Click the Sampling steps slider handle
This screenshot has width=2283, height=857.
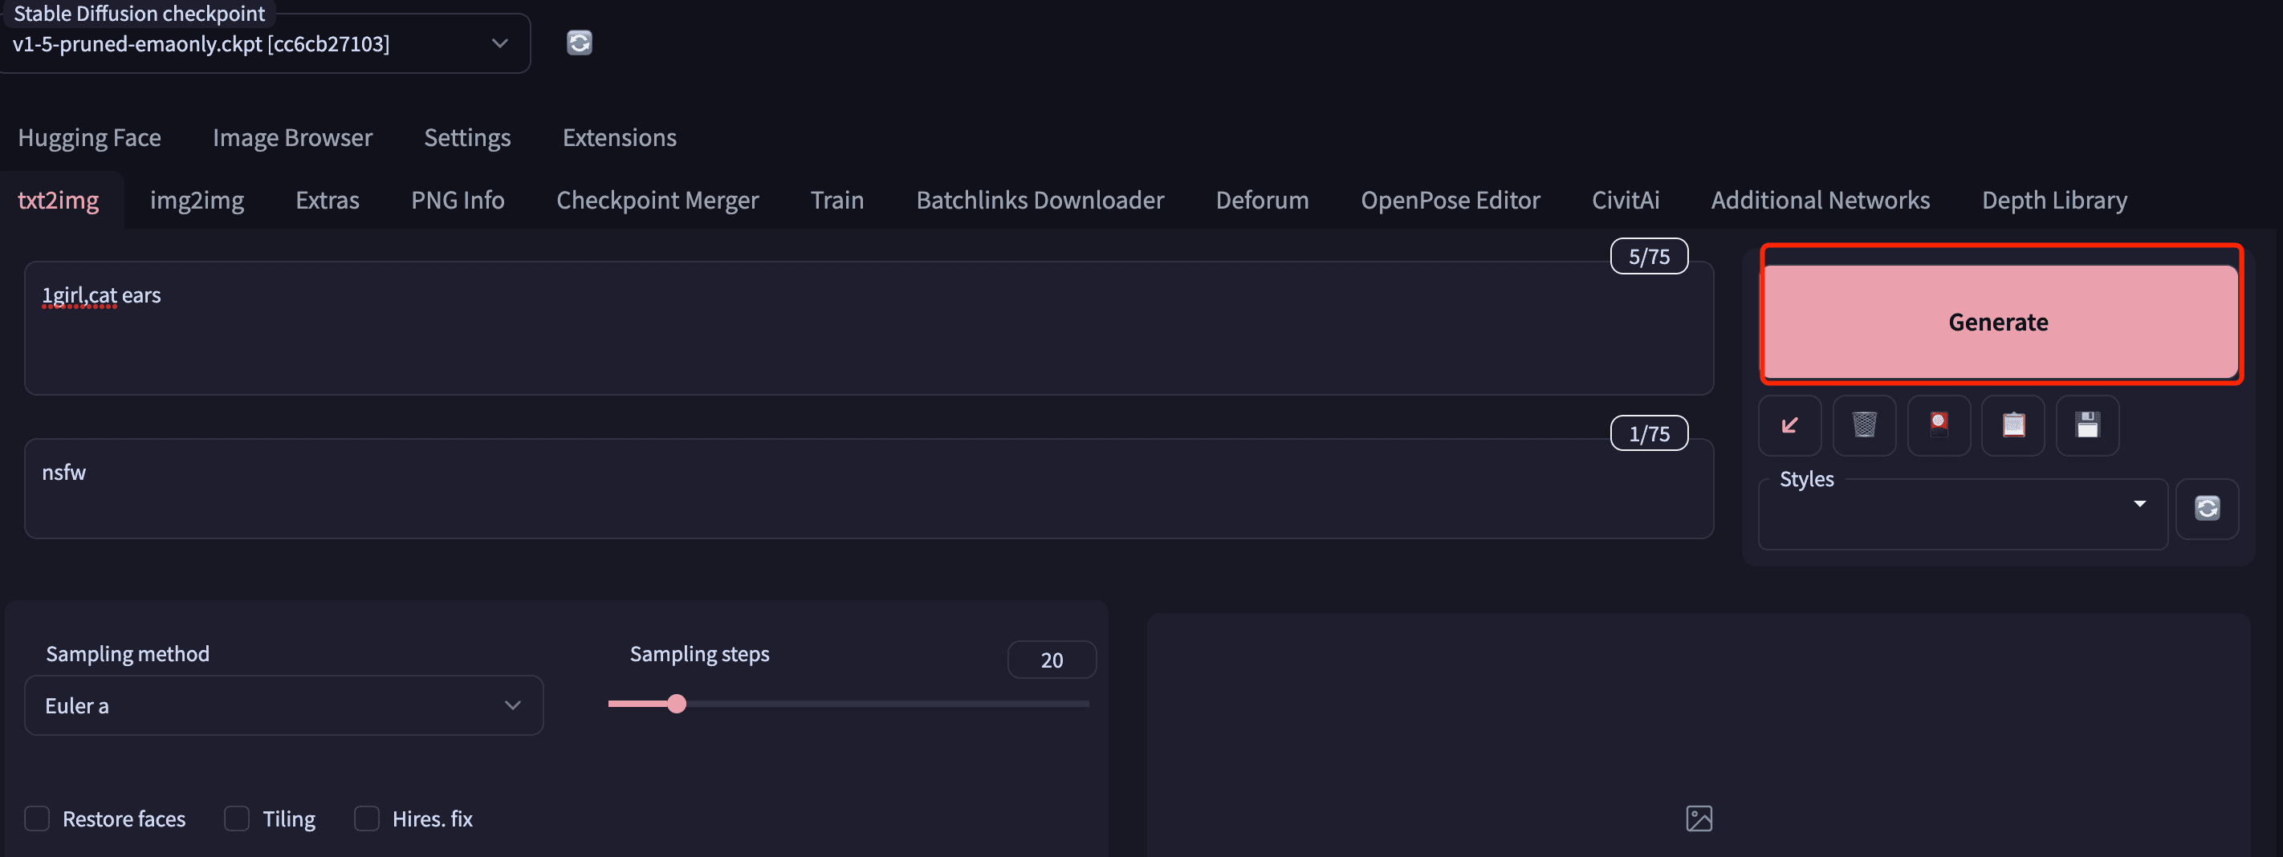point(676,704)
